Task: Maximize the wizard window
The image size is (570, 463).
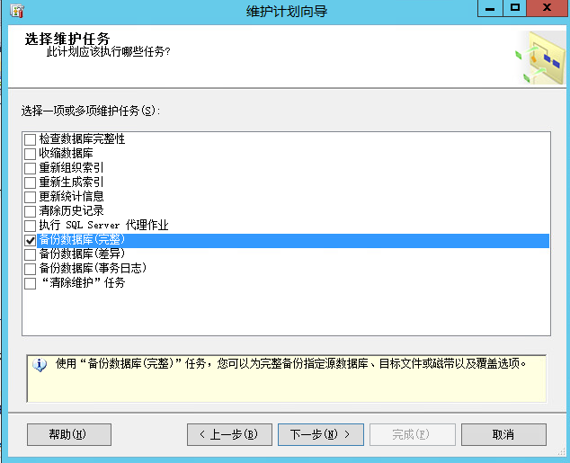Action: coord(514,8)
